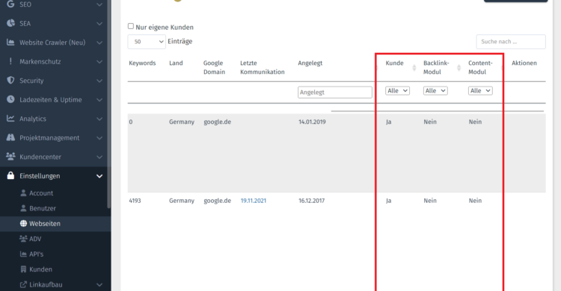The image size is (561, 291).
Task: Open the Kunde filter Alle dropdown
Action: point(397,91)
